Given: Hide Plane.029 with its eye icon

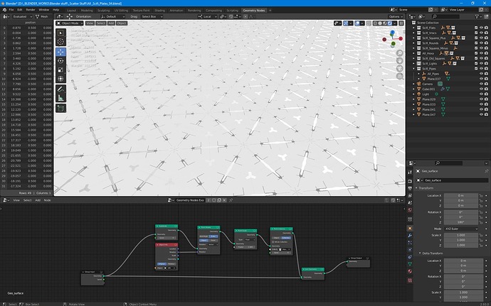Looking at the screenshot, I should pyautogui.click(x=481, y=99).
